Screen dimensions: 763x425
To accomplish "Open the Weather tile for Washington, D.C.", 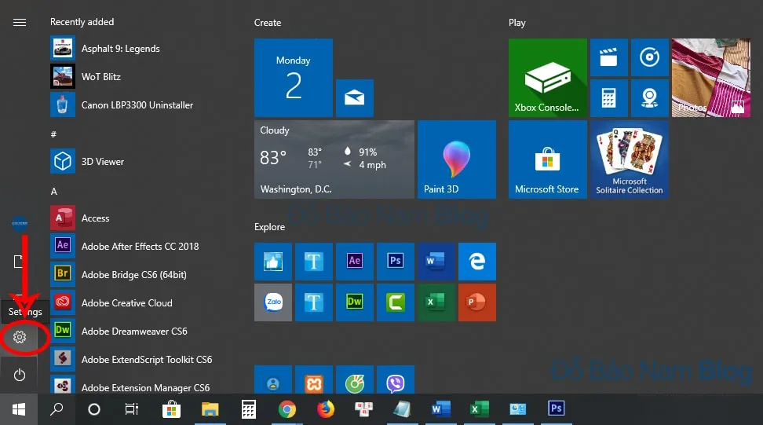I will (x=334, y=159).
